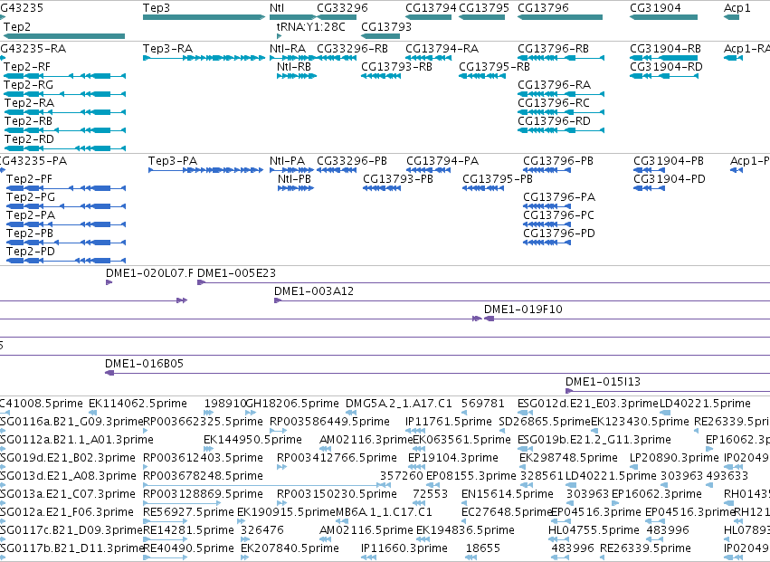This screenshot has width=770, height=562.
Task: Click protein label Ntl-PB
Action: pos(295,179)
